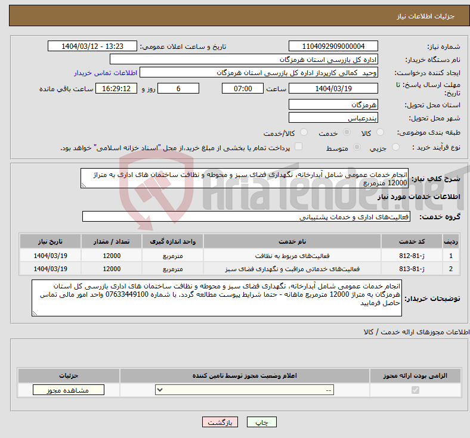Click the مشاهده مجوز button

click(x=69, y=390)
